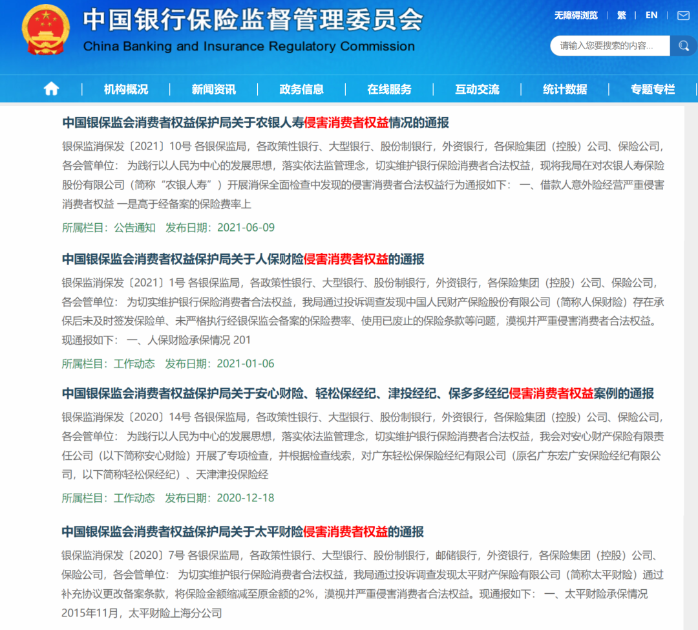
Task: Open the 机构概况 menu
Action: [127, 89]
